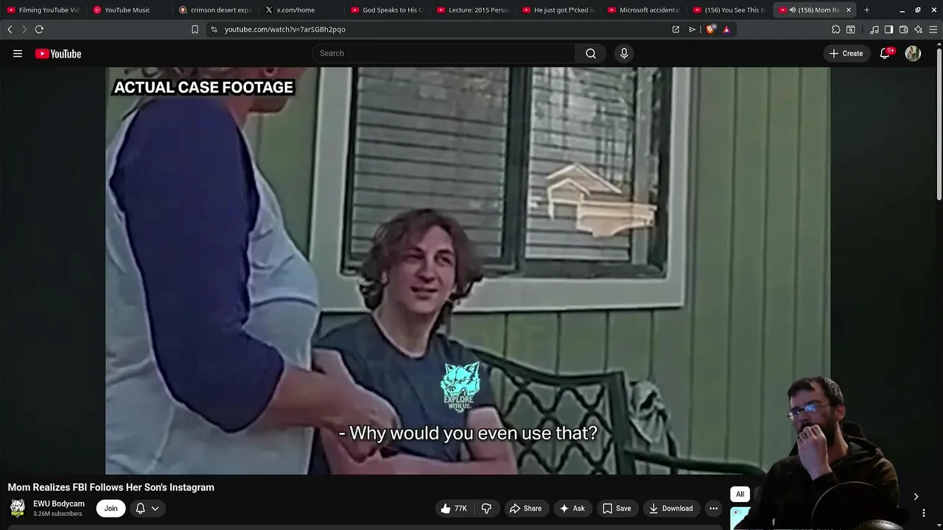Toggle channel notification bell preferences

pyautogui.click(x=147, y=508)
